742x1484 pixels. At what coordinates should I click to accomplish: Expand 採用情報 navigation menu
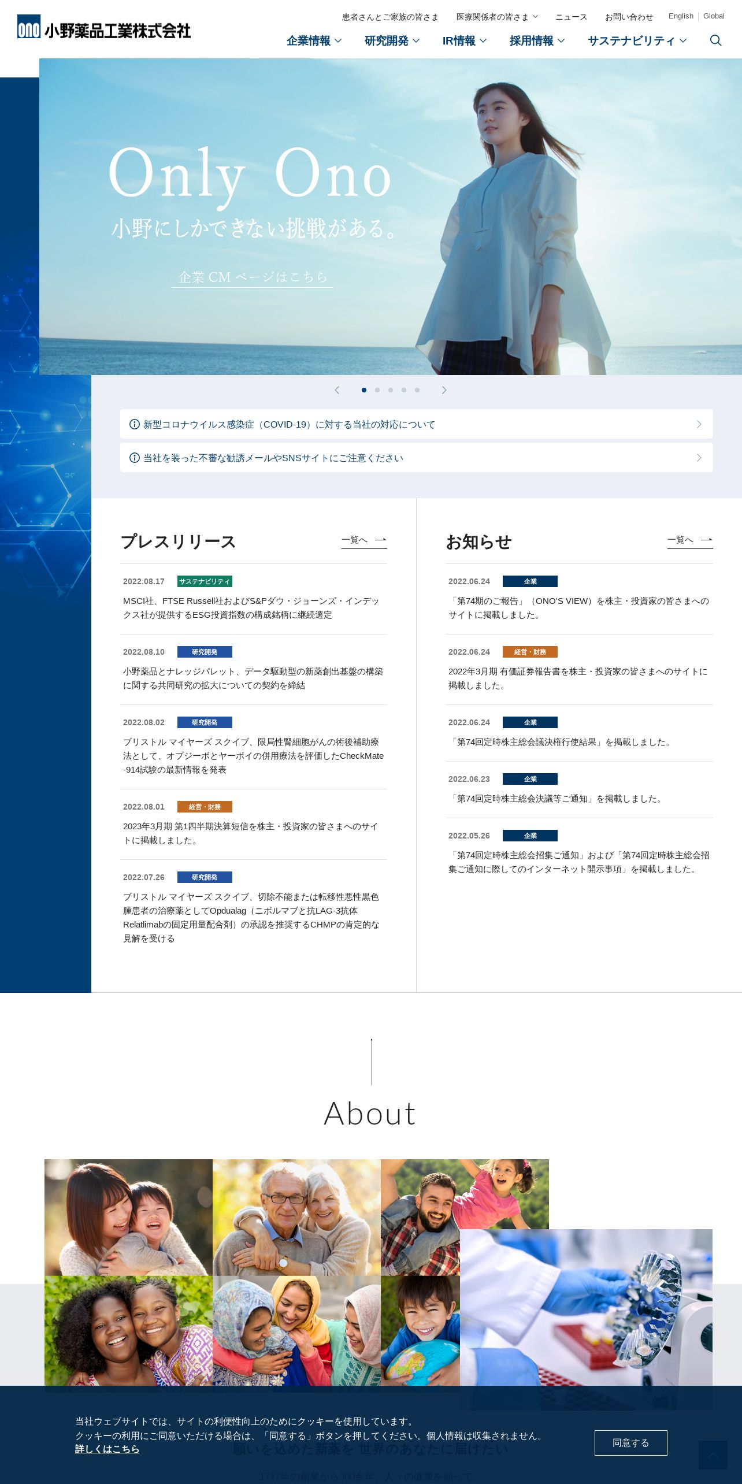tap(537, 40)
